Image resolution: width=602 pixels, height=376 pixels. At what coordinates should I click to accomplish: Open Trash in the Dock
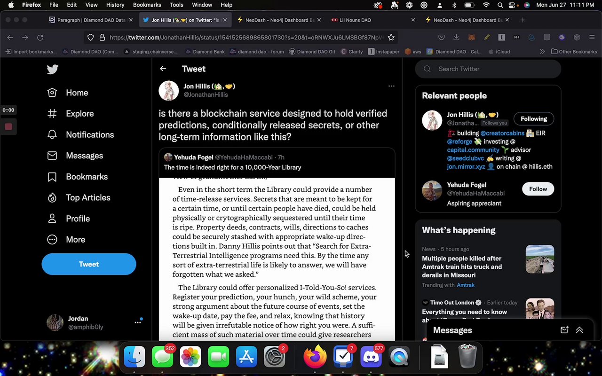point(467,357)
